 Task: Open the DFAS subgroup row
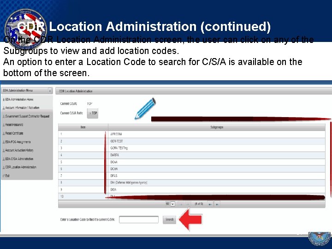tap(192, 176)
